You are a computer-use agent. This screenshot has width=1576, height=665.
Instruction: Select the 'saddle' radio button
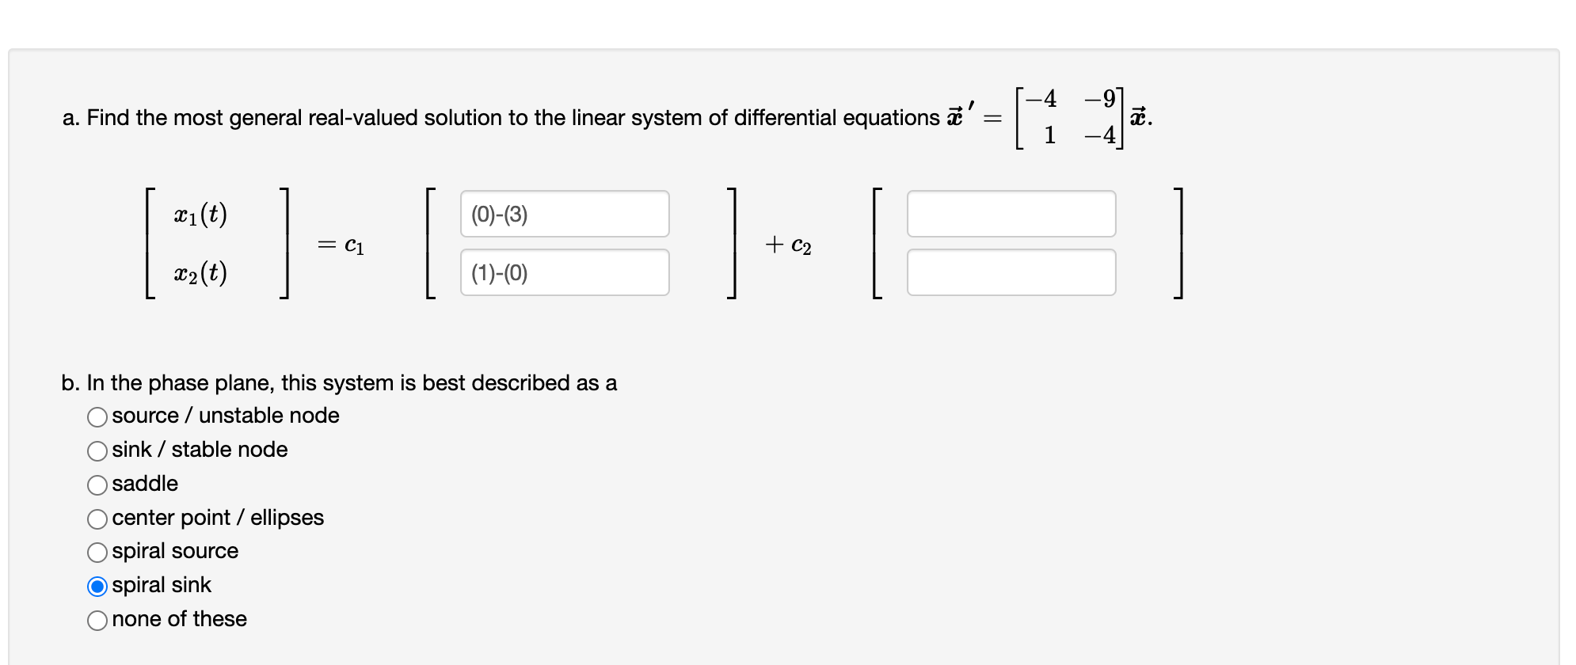[97, 485]
